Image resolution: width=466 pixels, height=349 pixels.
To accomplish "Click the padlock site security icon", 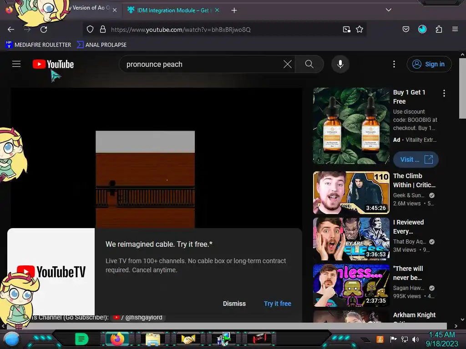I will (103, 30).
